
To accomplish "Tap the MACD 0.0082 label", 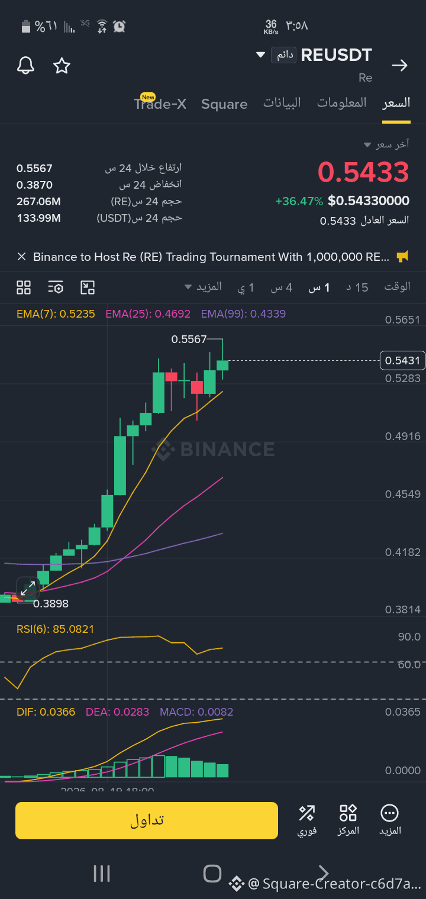I will (x=196, y=712).
